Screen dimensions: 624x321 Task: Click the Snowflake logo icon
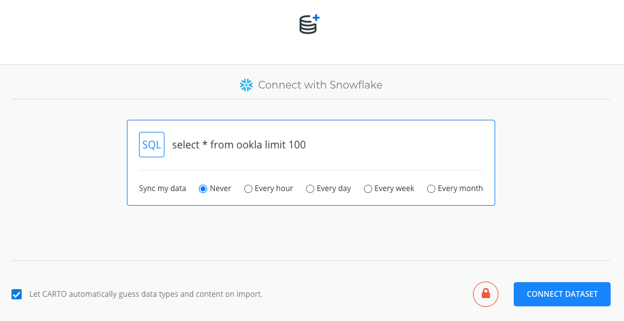(246, 85)
